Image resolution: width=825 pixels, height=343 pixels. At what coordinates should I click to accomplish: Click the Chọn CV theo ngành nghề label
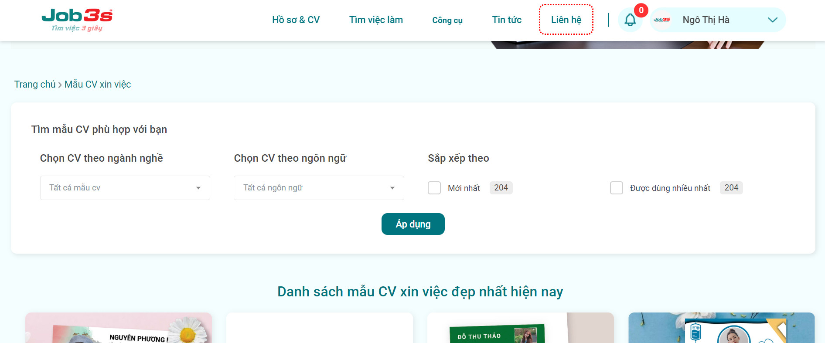point(102,158)
